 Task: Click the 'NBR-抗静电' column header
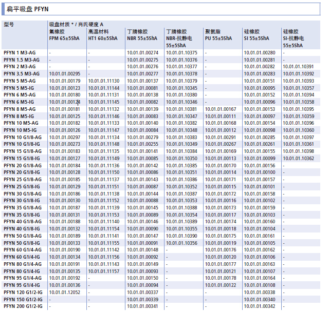click(x=179, y=38)
